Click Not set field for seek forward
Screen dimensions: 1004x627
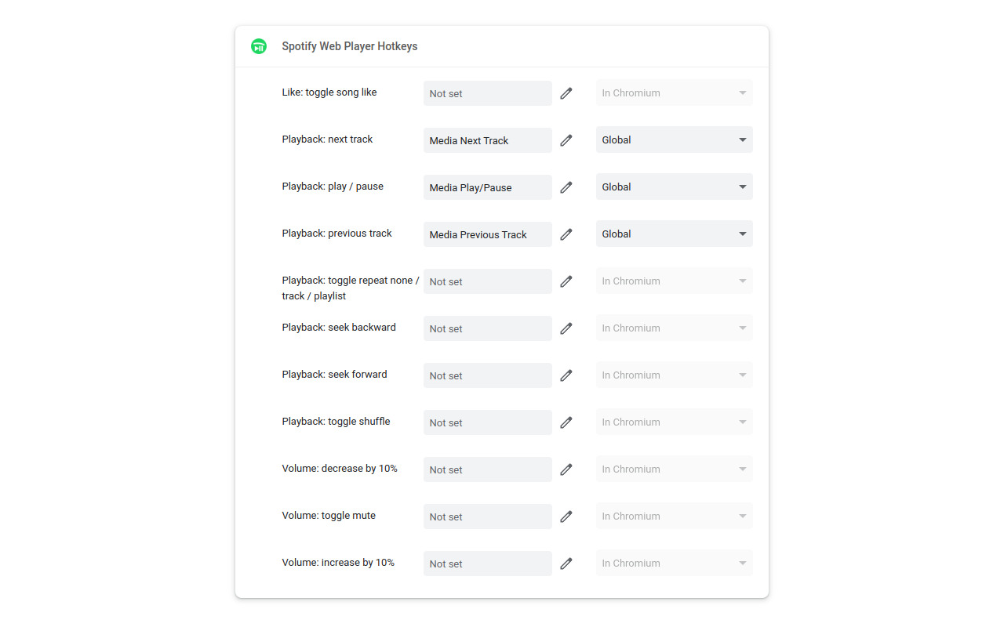point(488,375)
